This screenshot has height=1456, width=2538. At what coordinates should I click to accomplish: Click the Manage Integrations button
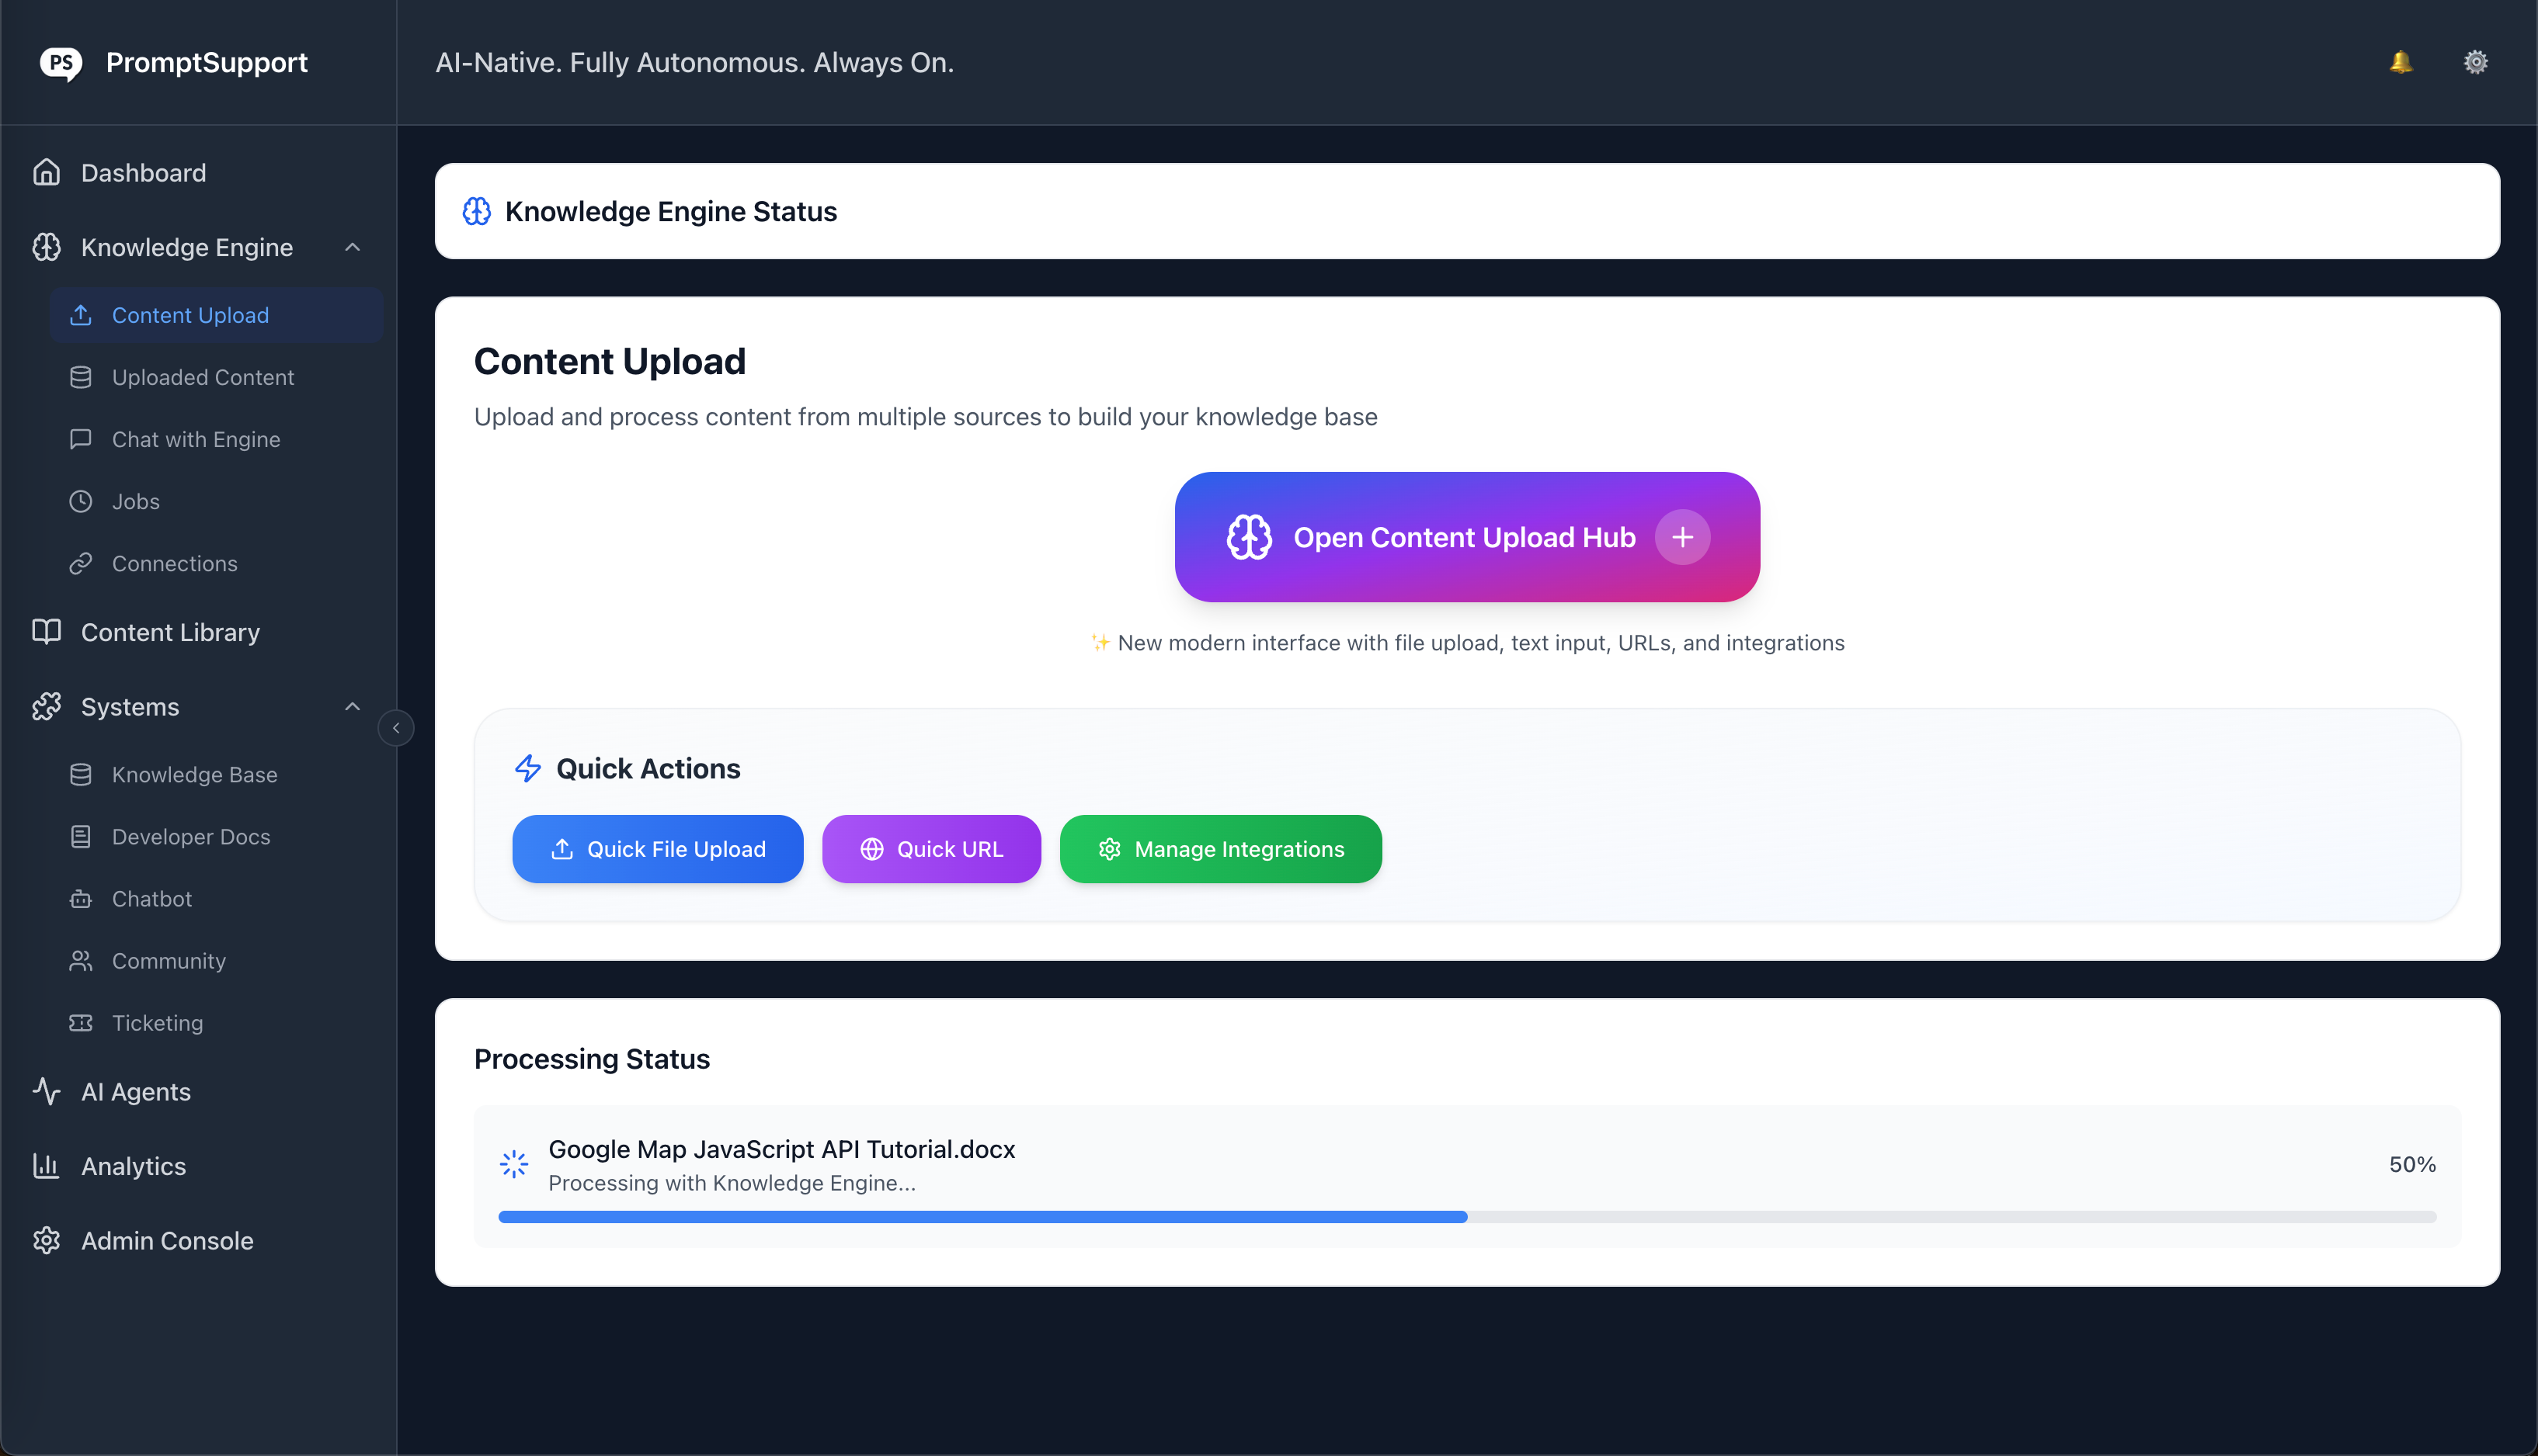point(1219,849)
